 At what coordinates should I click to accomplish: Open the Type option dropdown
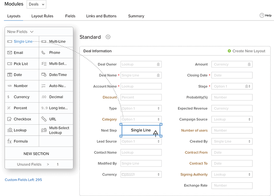pyautogui.click(x=141, y=109)
